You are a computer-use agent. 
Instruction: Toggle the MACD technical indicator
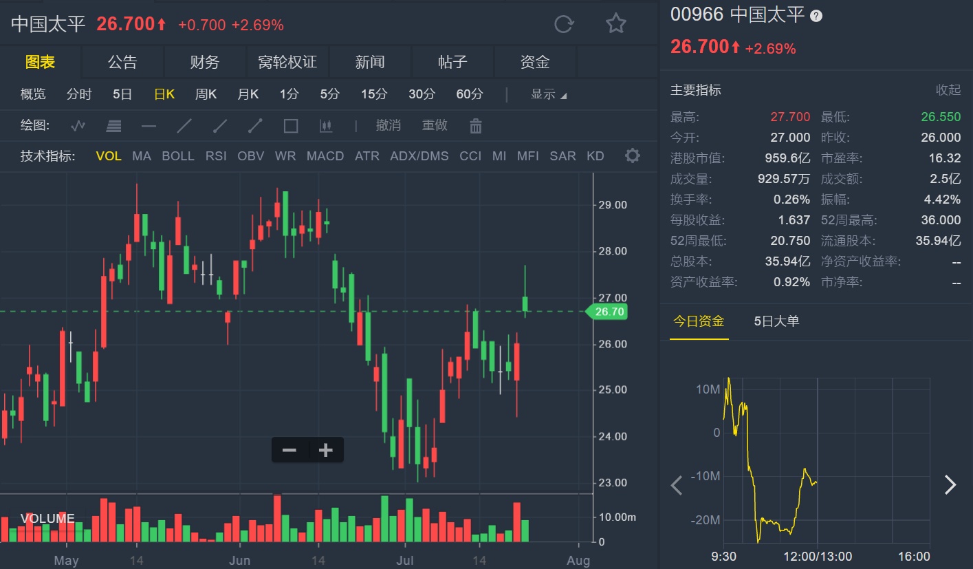(x=325, y=156)
